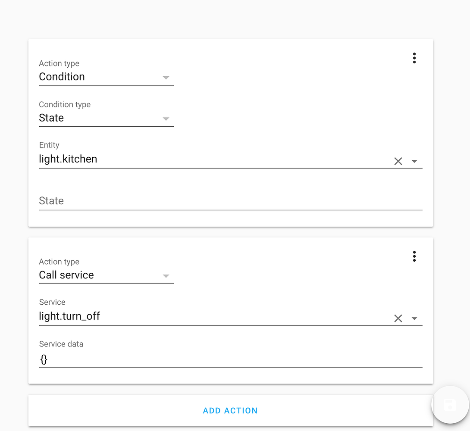Image resolution: width=470 pixels, height=431 pixels.
Task: Clear the light.kitchen entity selection
Action: click(x=398, y=161)
